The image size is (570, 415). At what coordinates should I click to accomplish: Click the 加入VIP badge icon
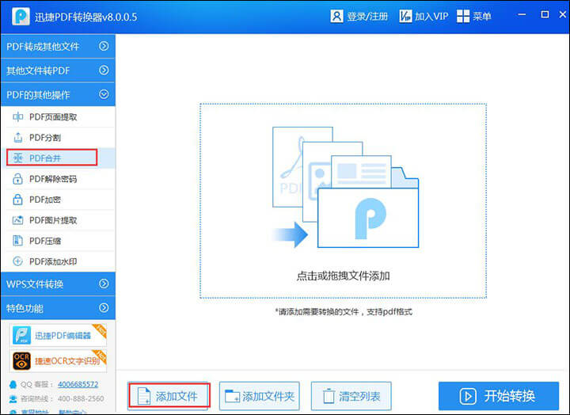(x=405, y=16)
